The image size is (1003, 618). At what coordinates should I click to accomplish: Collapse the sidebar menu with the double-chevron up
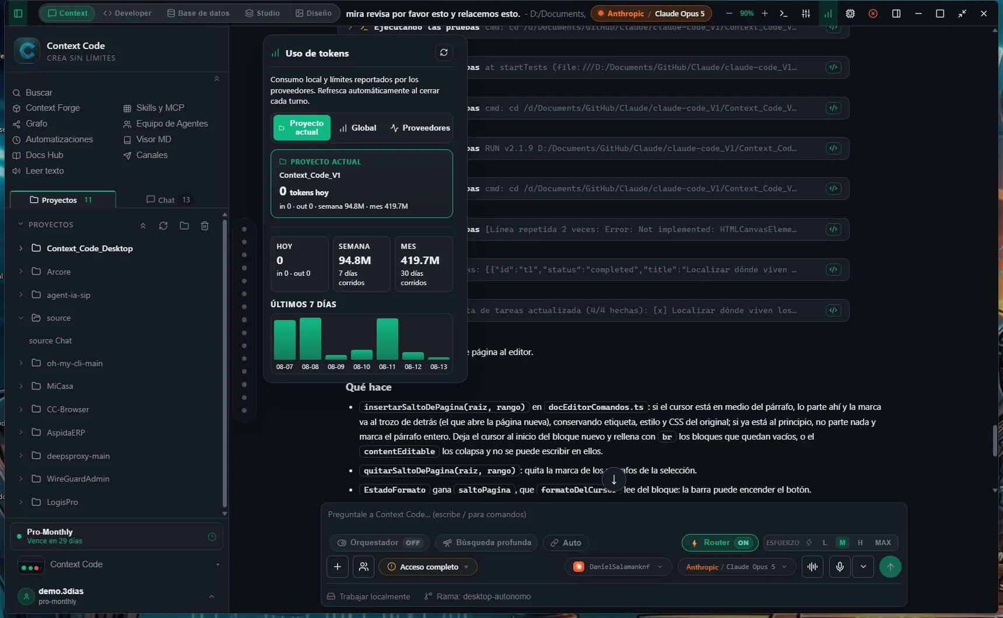(x=216, y=79)
